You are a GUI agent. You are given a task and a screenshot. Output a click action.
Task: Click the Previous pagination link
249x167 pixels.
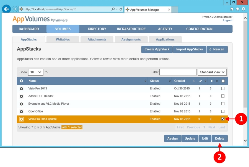pyautogui.click(x=193, y=127)
